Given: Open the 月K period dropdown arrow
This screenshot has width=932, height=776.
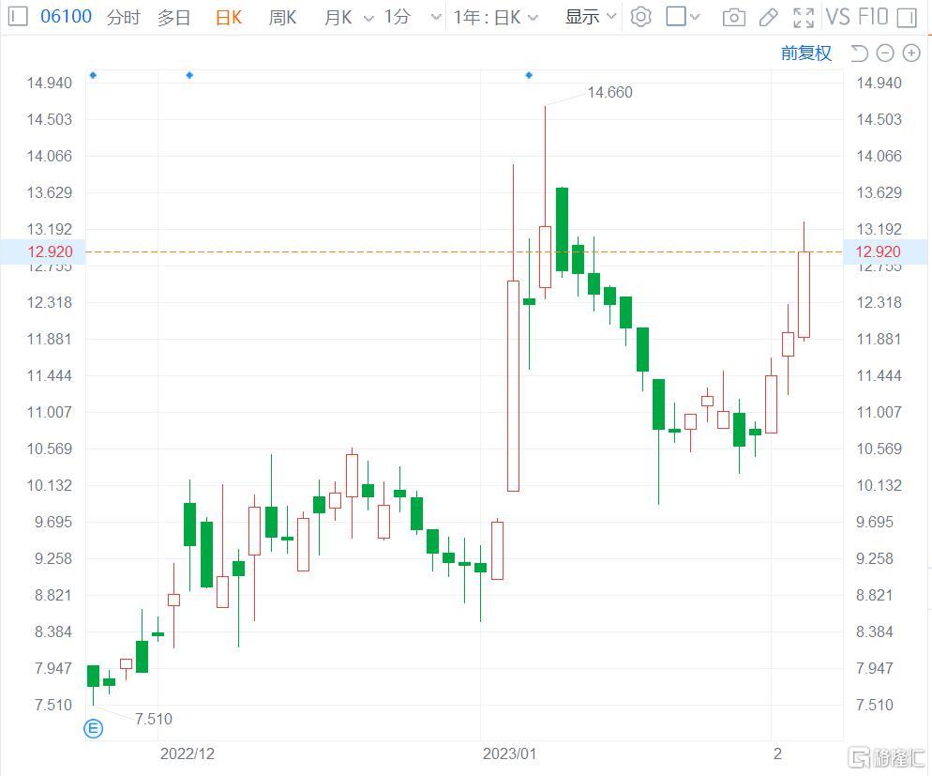Looking at the screenshot, I should 368,18.
